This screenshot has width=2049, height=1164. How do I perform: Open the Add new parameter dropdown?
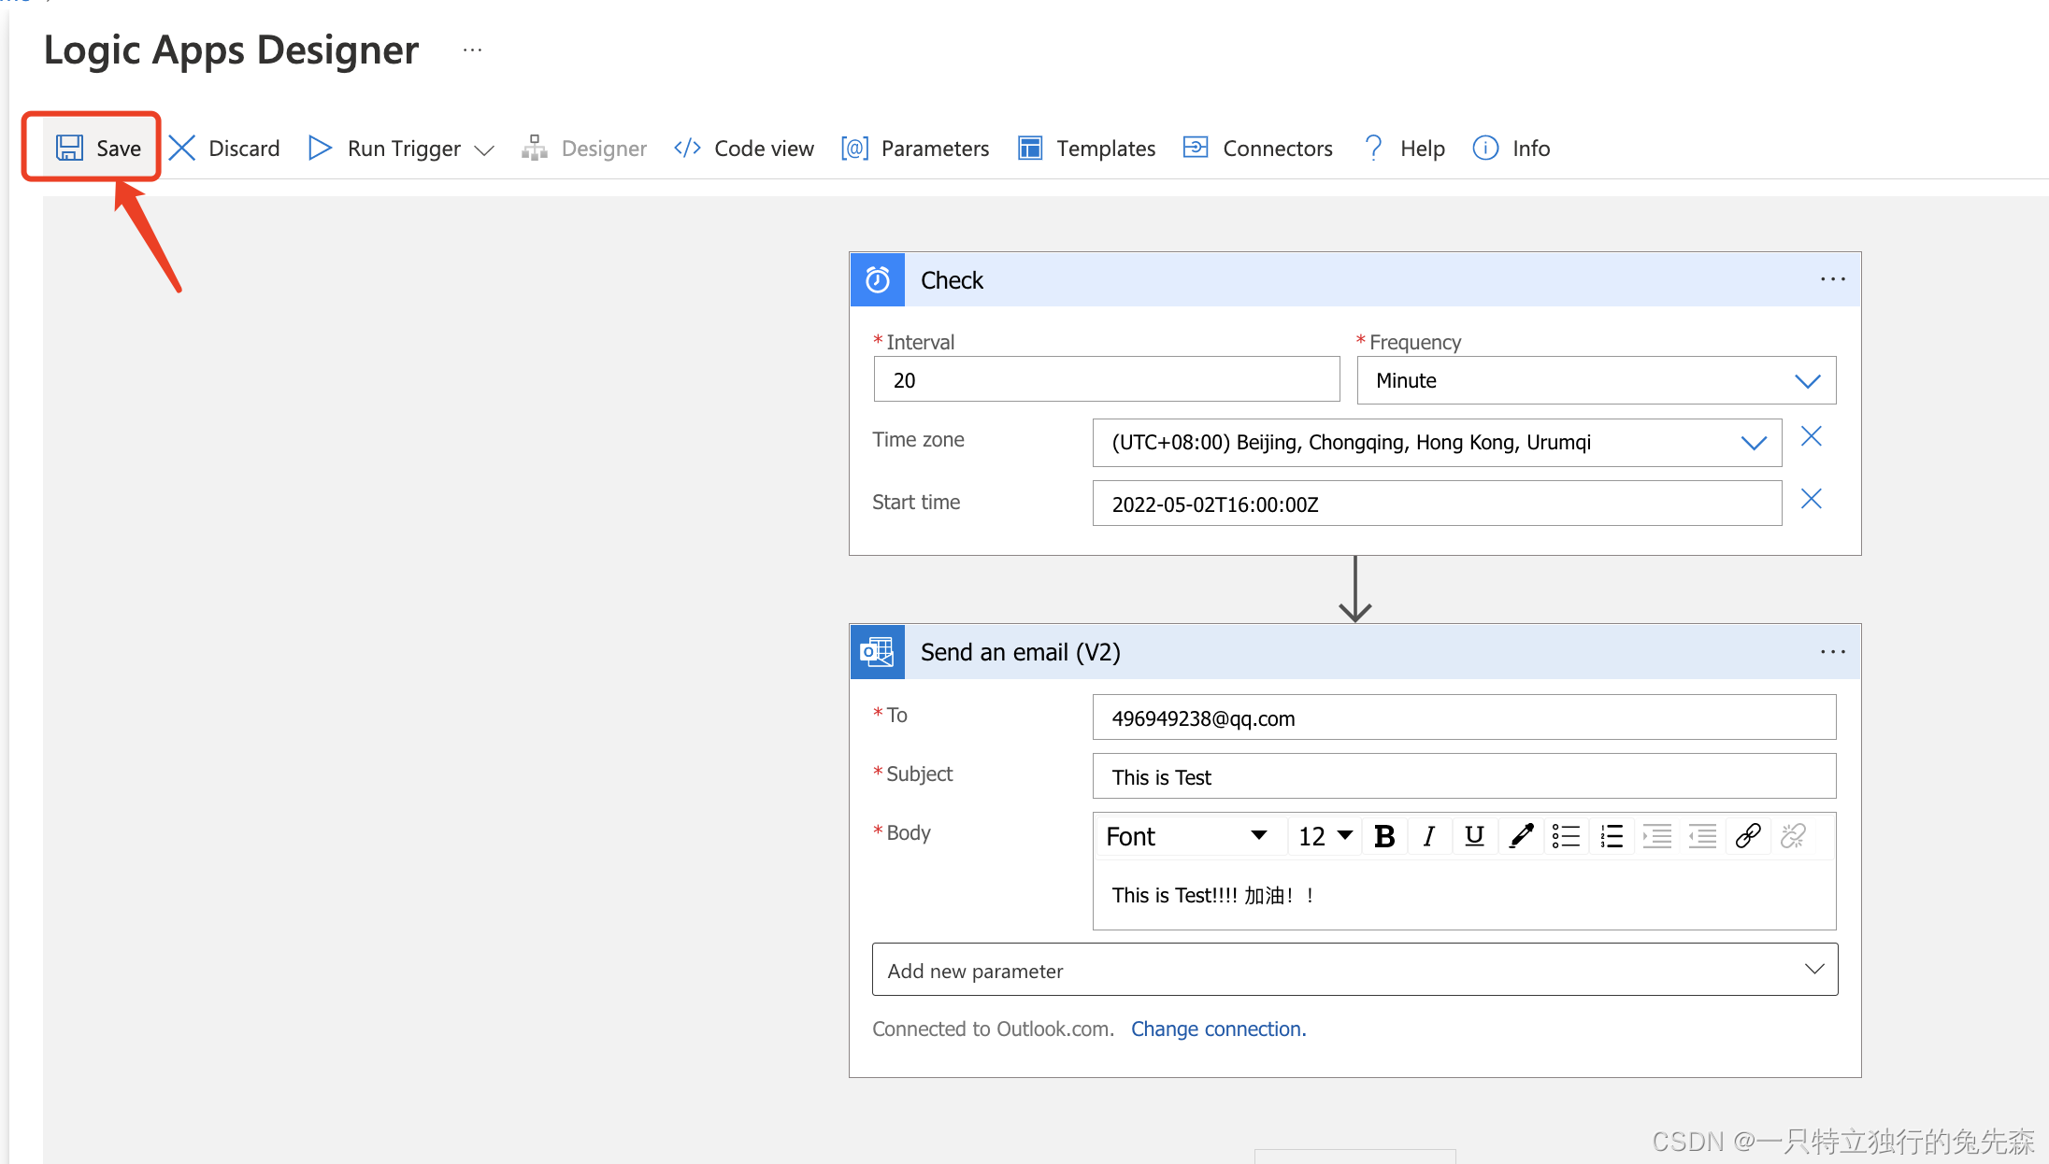(x=1354, y=970)
